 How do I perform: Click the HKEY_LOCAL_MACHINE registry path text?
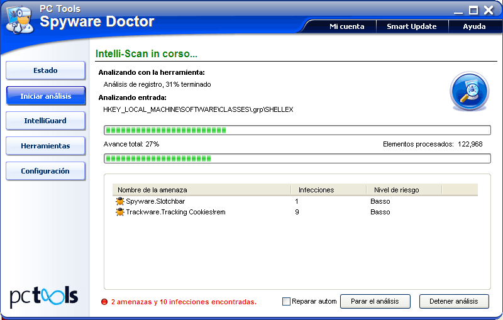198,109
